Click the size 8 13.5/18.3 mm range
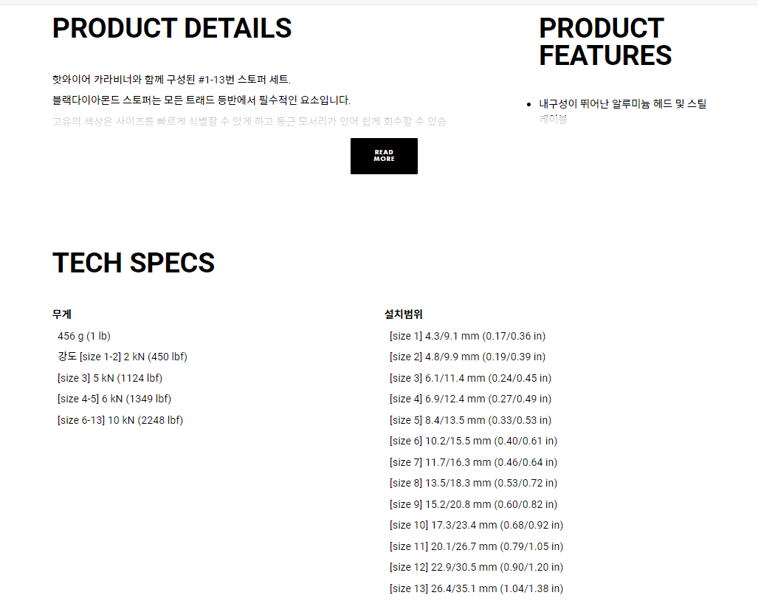This screenshot has width=758, height=615. point(473,483)
